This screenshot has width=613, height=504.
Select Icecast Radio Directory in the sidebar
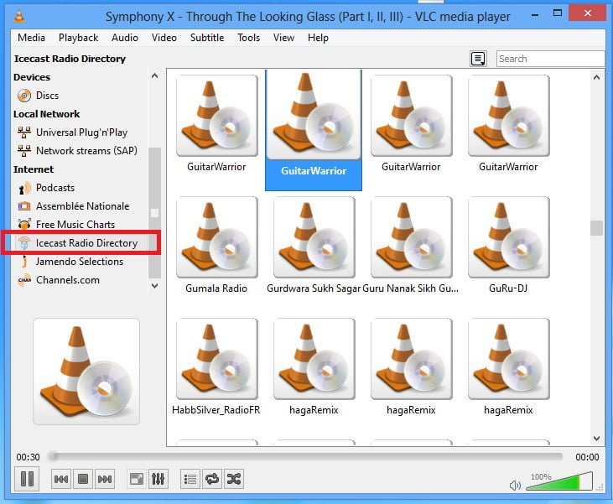(86, 243)
